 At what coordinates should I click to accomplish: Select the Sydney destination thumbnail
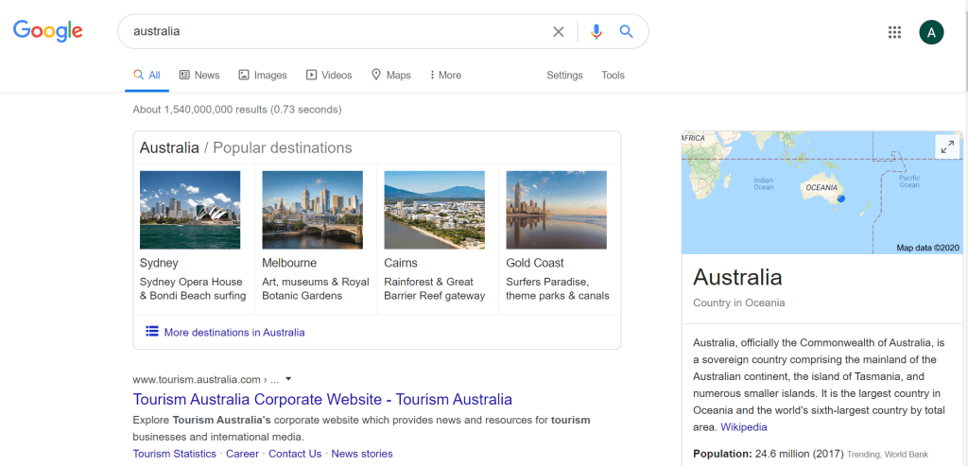190,210
